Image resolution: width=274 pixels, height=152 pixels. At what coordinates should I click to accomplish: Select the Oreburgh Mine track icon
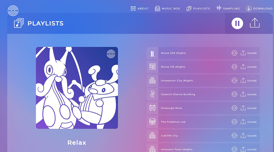[152, 108]
